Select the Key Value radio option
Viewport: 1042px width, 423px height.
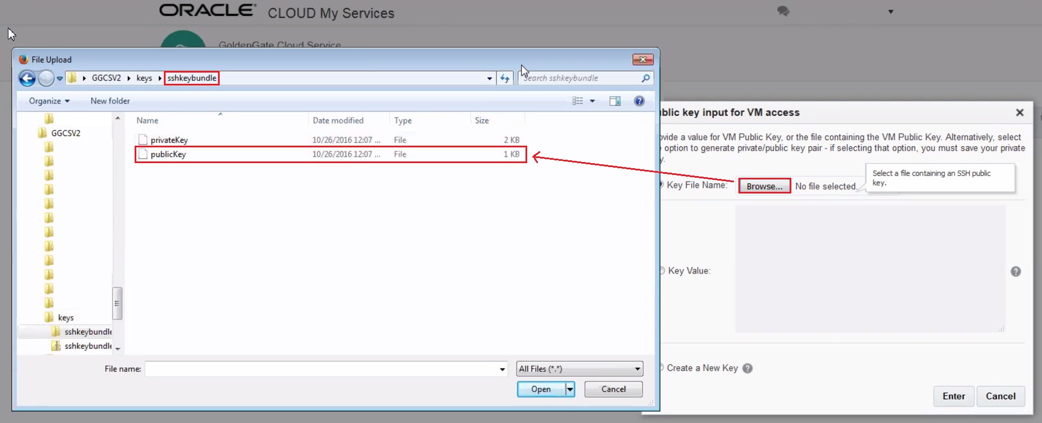click(x=662, y=271)
